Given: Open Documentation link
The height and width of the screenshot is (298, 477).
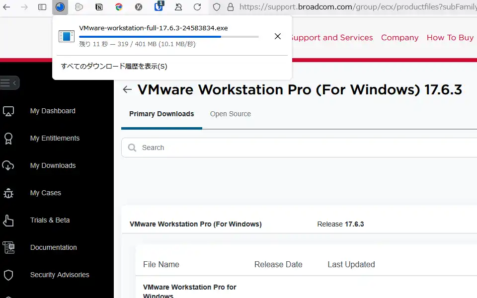Looking at the screenshot, I should (x=54, y=247).
